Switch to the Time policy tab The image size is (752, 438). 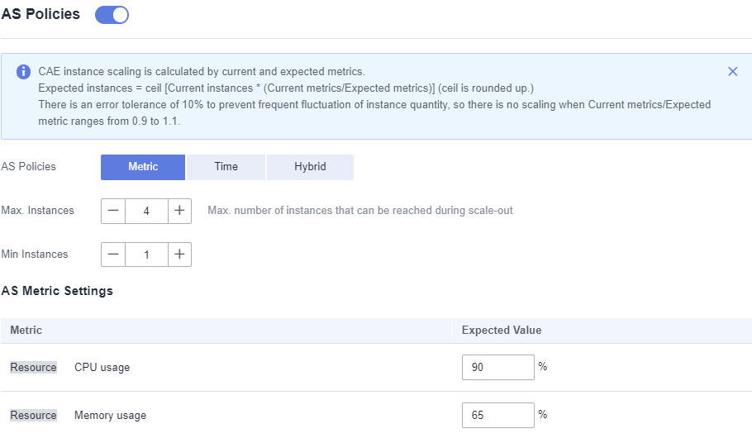point(226,167)
